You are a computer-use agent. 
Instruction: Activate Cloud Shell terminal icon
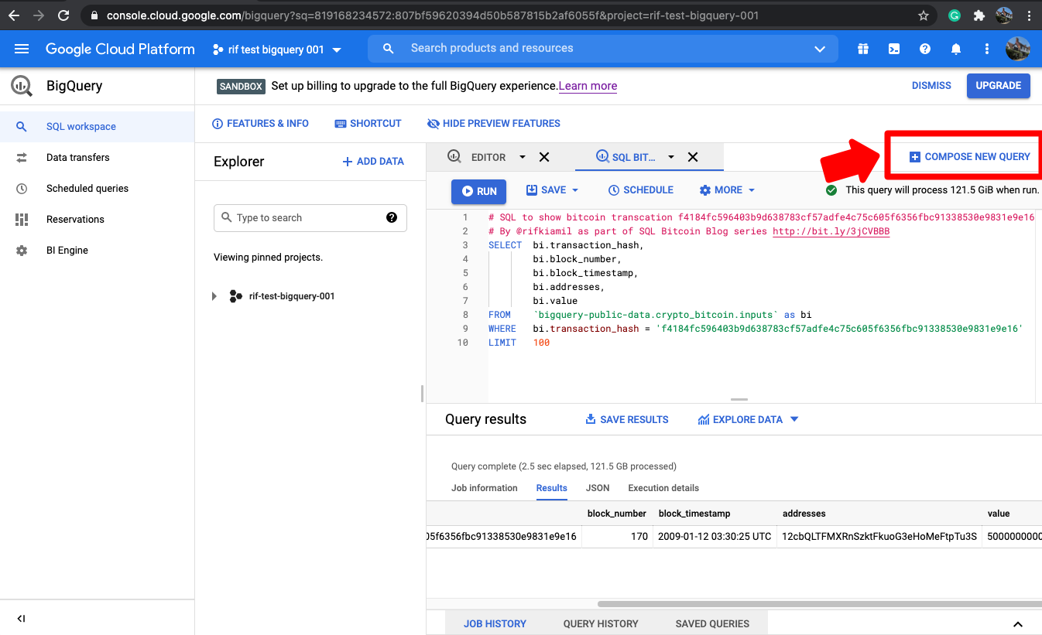coord(894,49)
